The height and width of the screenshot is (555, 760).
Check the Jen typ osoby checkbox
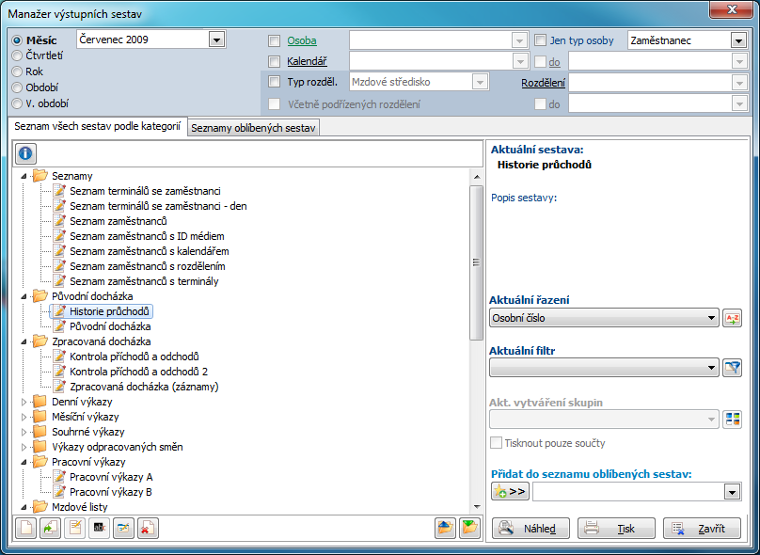click(540, 40)
